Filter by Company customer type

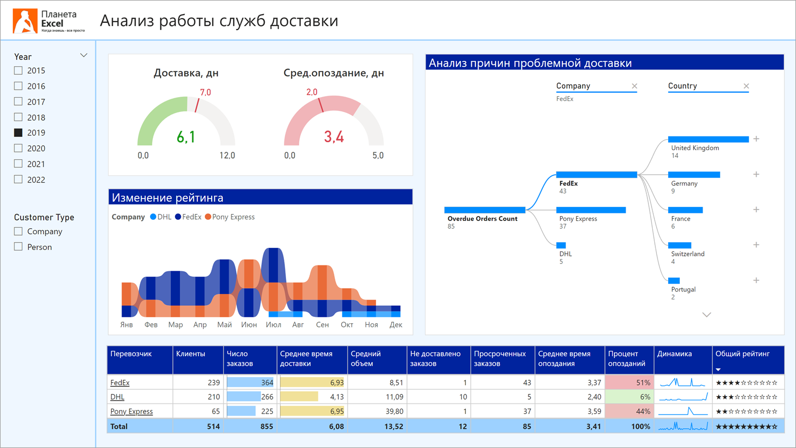(18, 231)
